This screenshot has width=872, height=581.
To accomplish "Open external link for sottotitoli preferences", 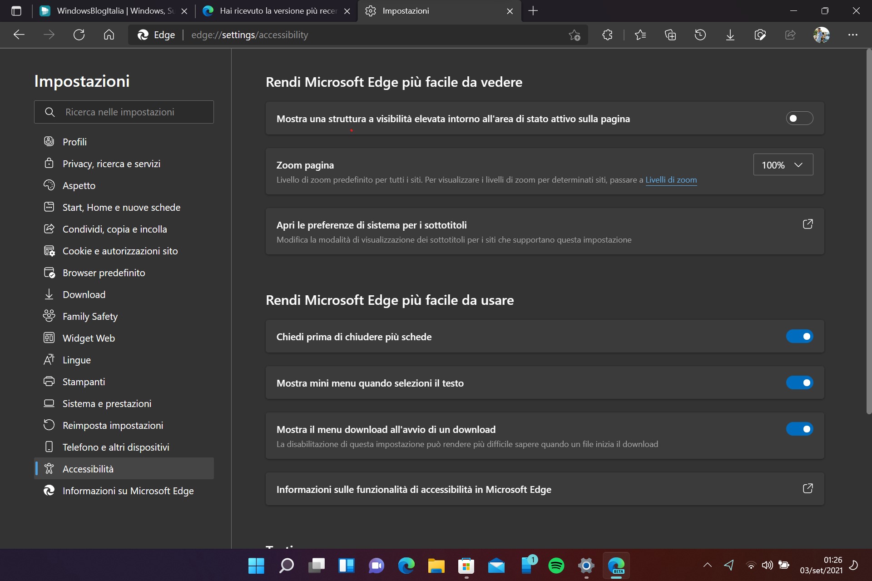I will 808,224.
